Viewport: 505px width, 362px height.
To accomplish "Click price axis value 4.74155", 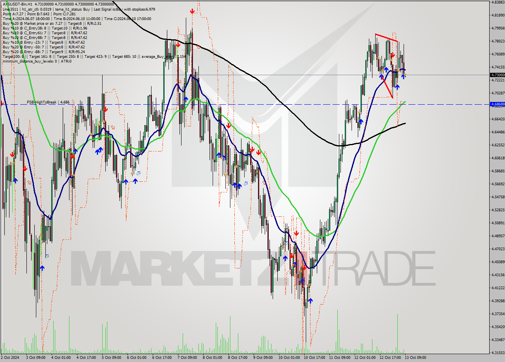I will 498,67.
